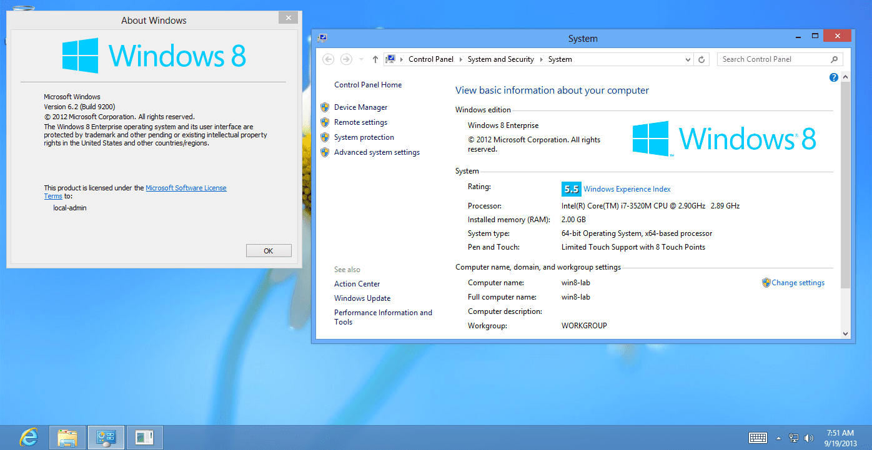Click 'Version 6.2 (Build 9200)' text
Screen dimensions: 872x450
[79, 107]
